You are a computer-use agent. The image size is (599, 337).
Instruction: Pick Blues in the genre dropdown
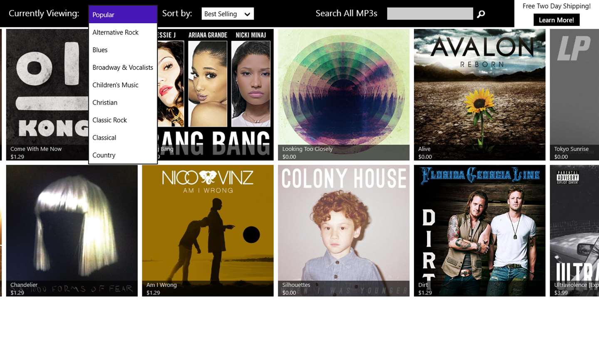[123, 50]
